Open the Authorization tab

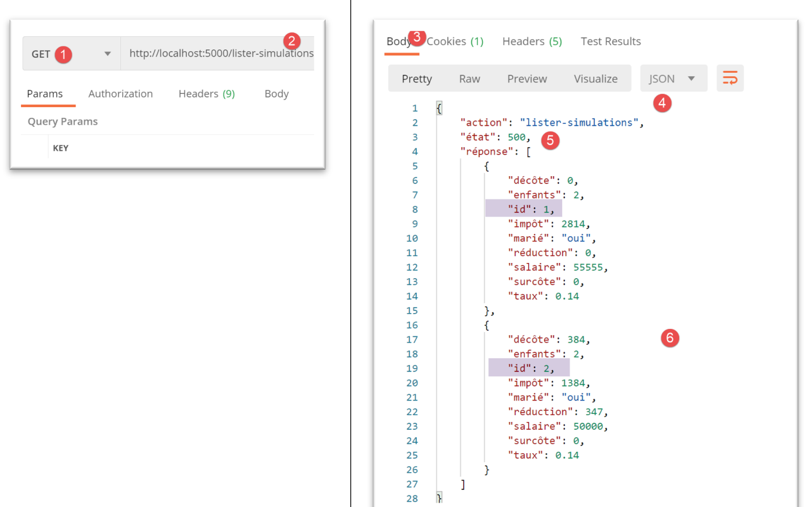point(120,94)
